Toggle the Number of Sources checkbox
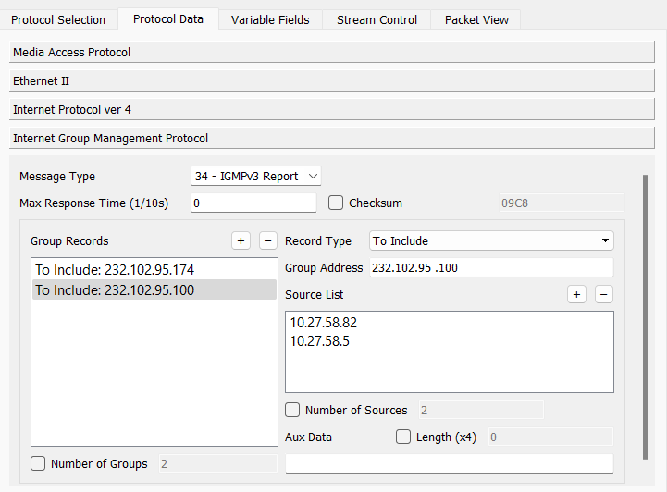667x492 pixels. tap(293, 410)
